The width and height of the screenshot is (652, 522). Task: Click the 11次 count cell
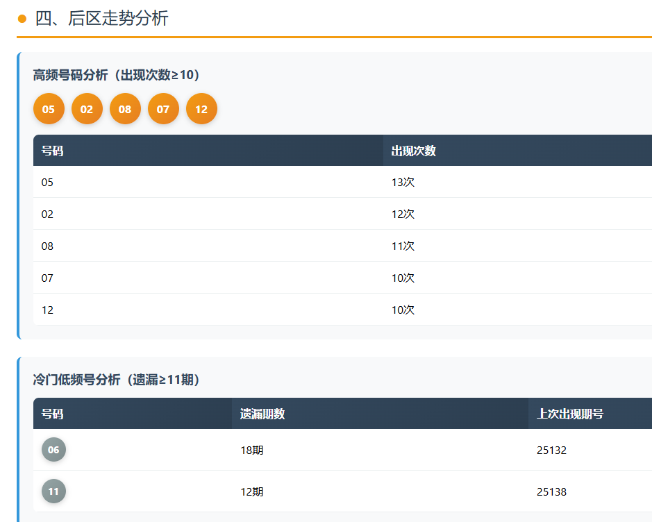pyautogui.click(x=403, y=246)
